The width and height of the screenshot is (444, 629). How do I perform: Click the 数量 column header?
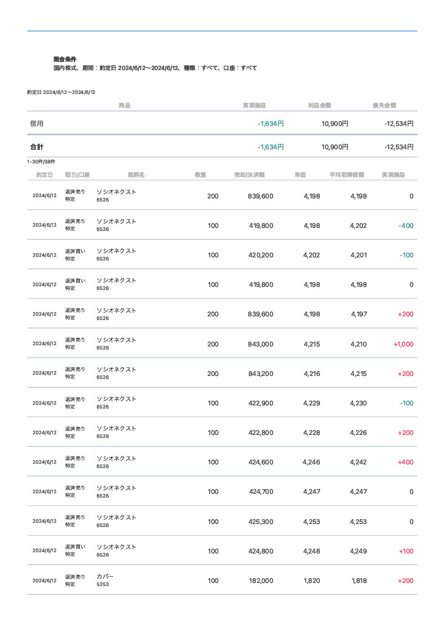pyautogui.click(x=200, y=175)
